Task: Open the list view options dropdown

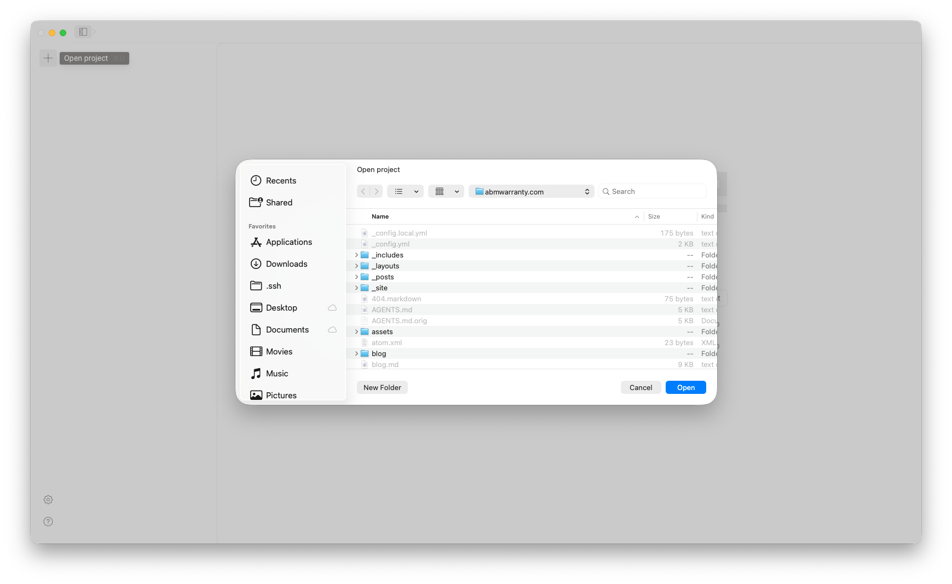Action: pyautogui.click(x=405, y=192)
